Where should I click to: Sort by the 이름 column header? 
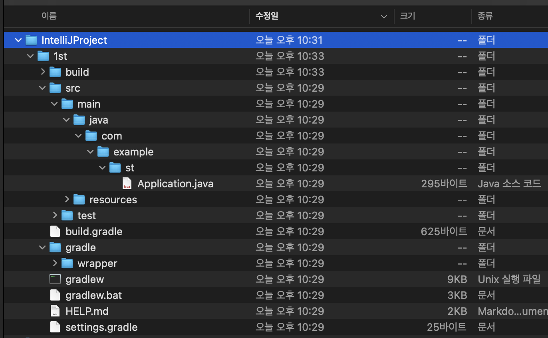pos(49,16)
